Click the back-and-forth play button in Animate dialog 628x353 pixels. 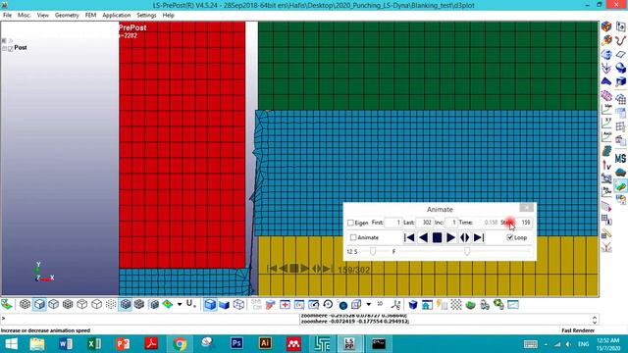click(464, 237)
